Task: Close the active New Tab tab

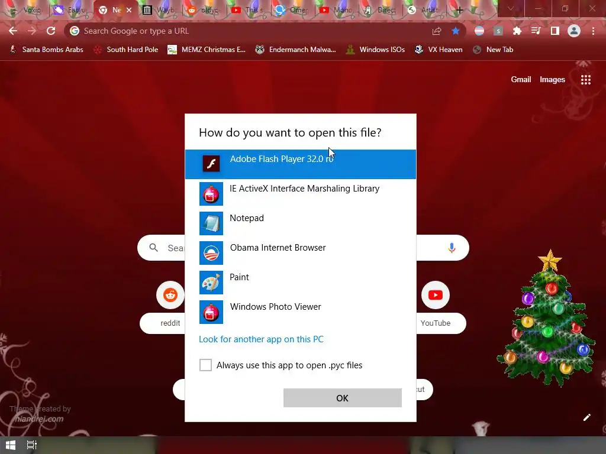Action: tap(129, 10)
